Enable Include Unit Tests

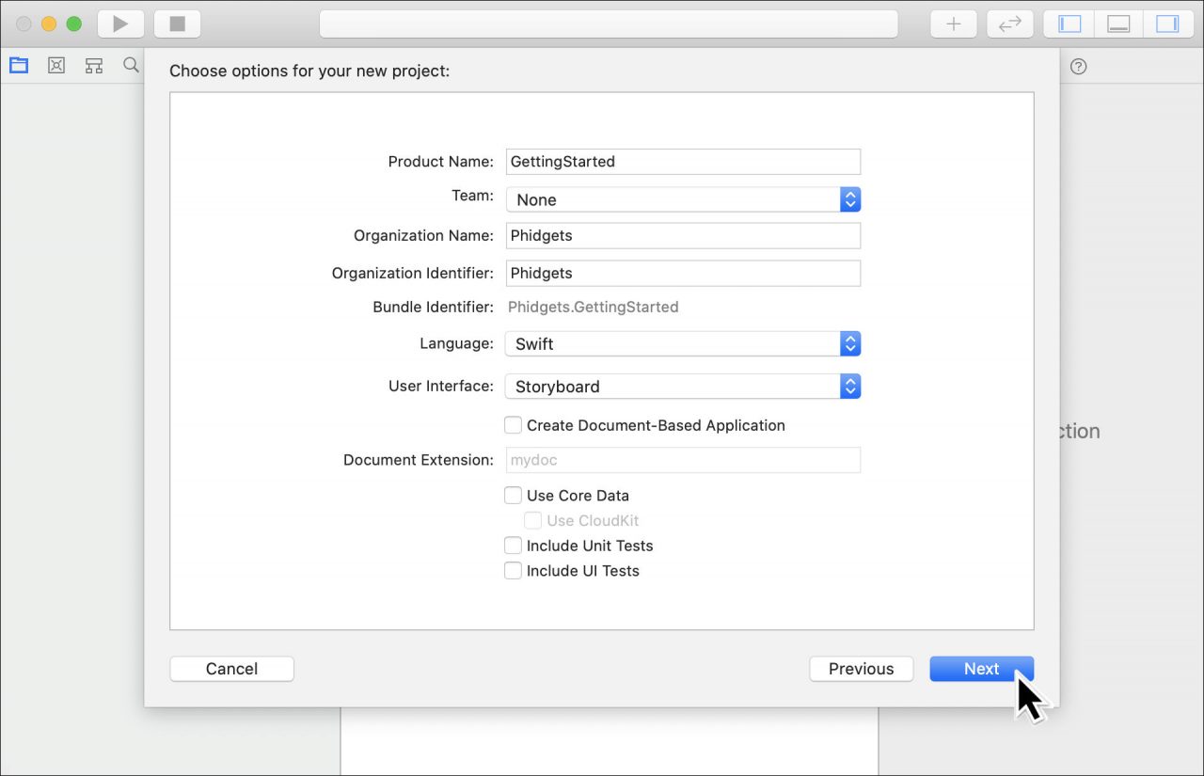click(513, 546)
